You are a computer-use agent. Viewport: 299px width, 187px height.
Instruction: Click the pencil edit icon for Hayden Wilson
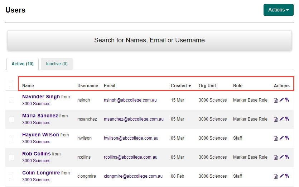281,138
